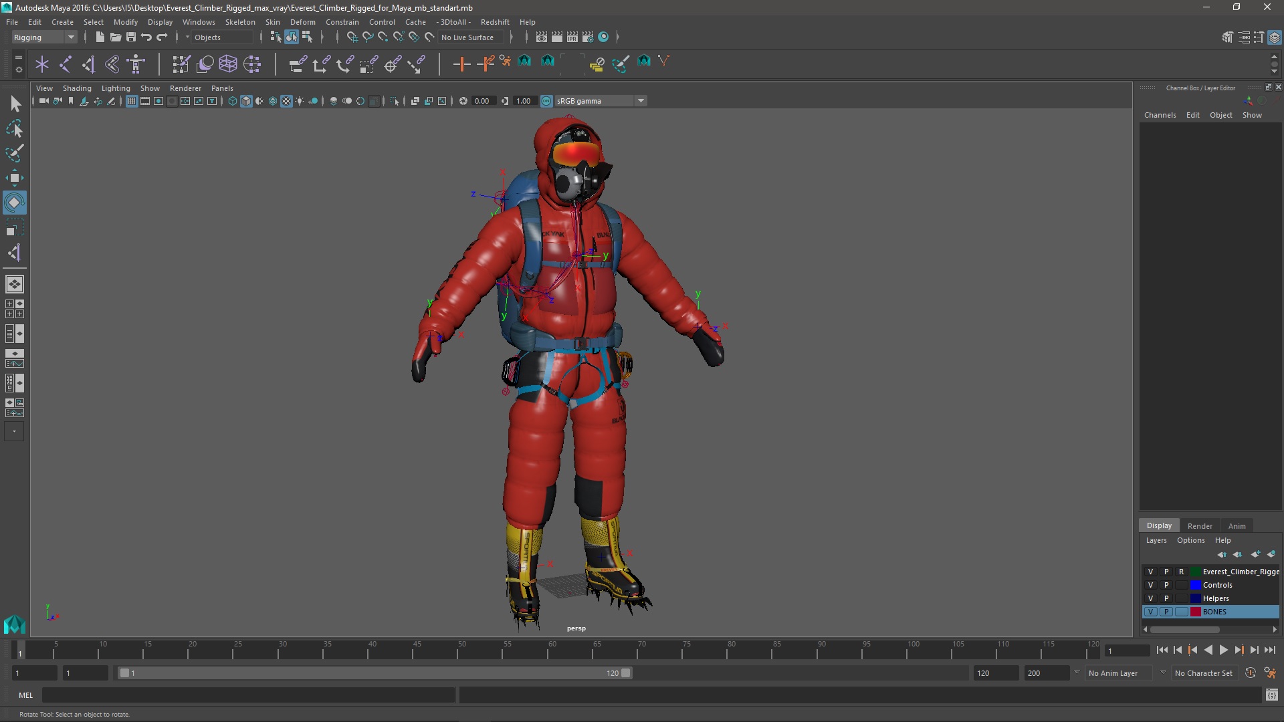
Task: Toggle visibility of the Helpers layer
Action: (x=1150, y=598)
